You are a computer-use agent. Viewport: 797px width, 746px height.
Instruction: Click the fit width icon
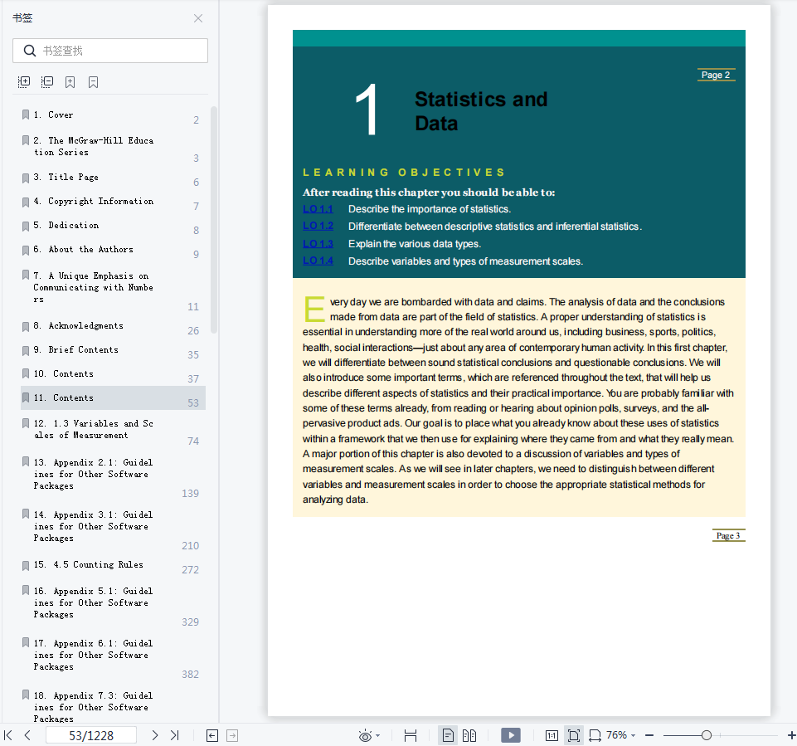point(595,735)
